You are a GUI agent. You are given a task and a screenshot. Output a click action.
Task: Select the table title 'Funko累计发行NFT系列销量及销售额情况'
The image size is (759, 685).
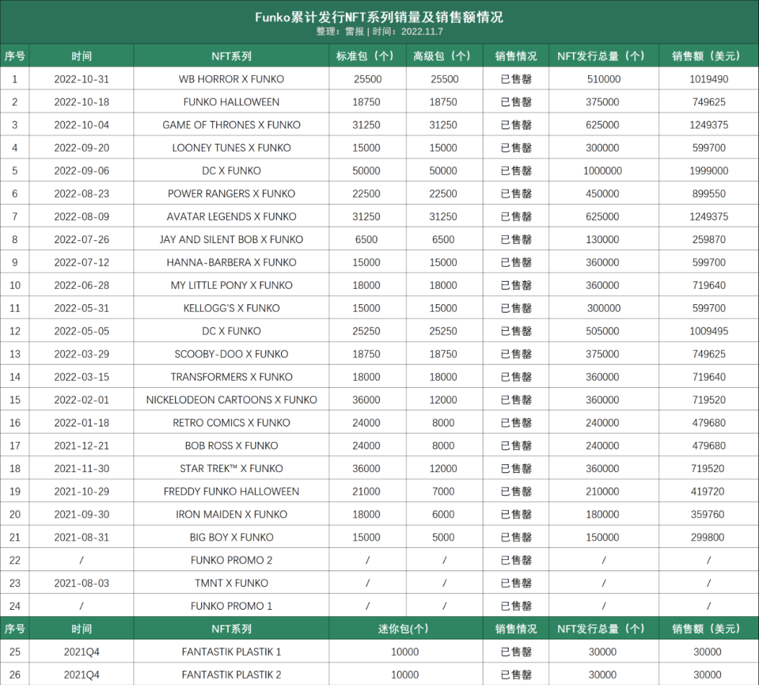[379, 18]
